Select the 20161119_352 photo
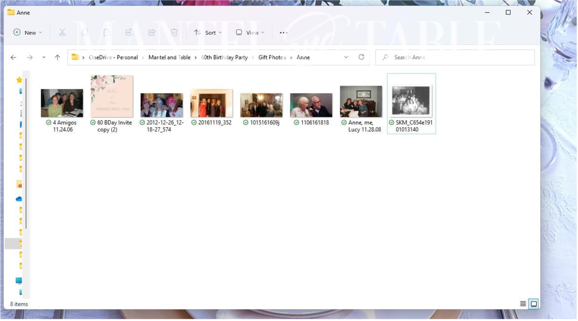The image size is (578, 321). [212, 103]
